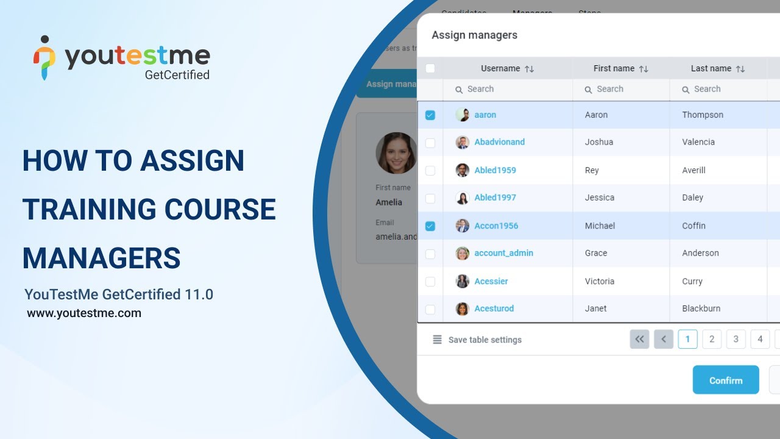Open the account_admin username link
This screenshot has width=780, height=439.
point(504,253)
